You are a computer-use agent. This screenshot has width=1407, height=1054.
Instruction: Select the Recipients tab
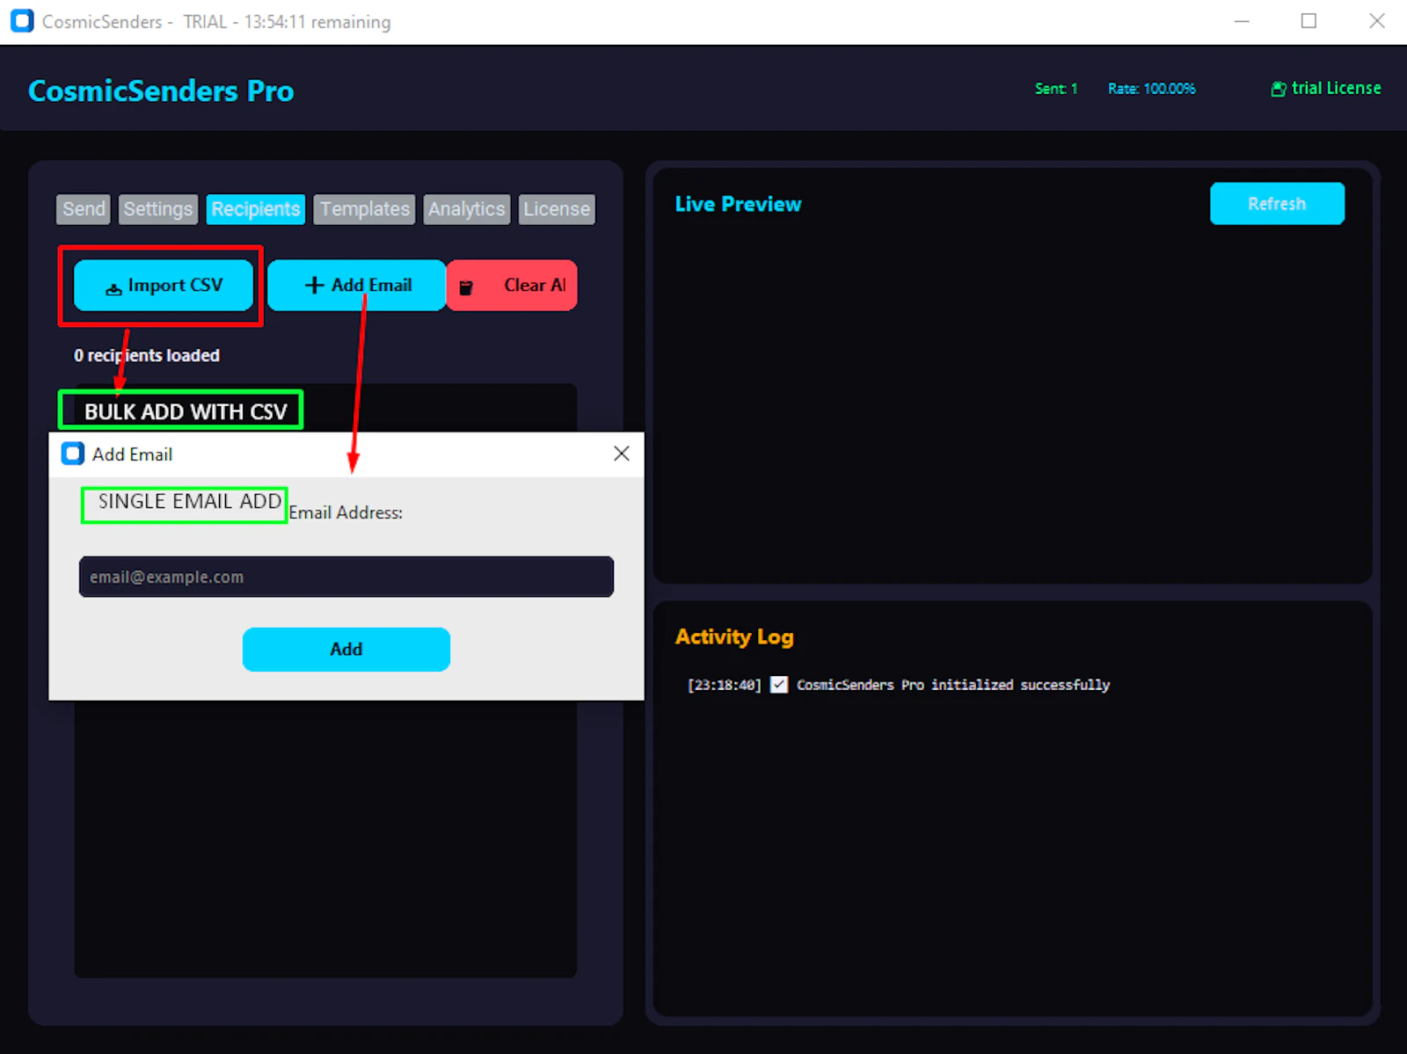click(256, 209)
